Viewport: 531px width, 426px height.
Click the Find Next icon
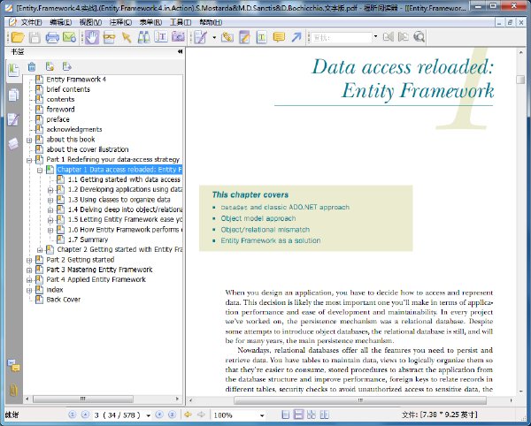(404, 37)
